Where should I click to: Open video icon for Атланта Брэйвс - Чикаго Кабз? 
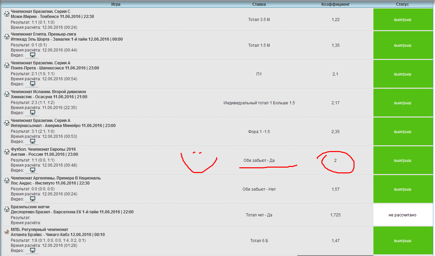point(32,251)
